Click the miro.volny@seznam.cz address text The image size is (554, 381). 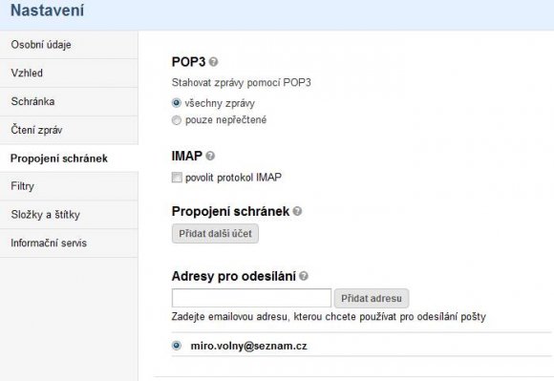(x=248, y=346)
